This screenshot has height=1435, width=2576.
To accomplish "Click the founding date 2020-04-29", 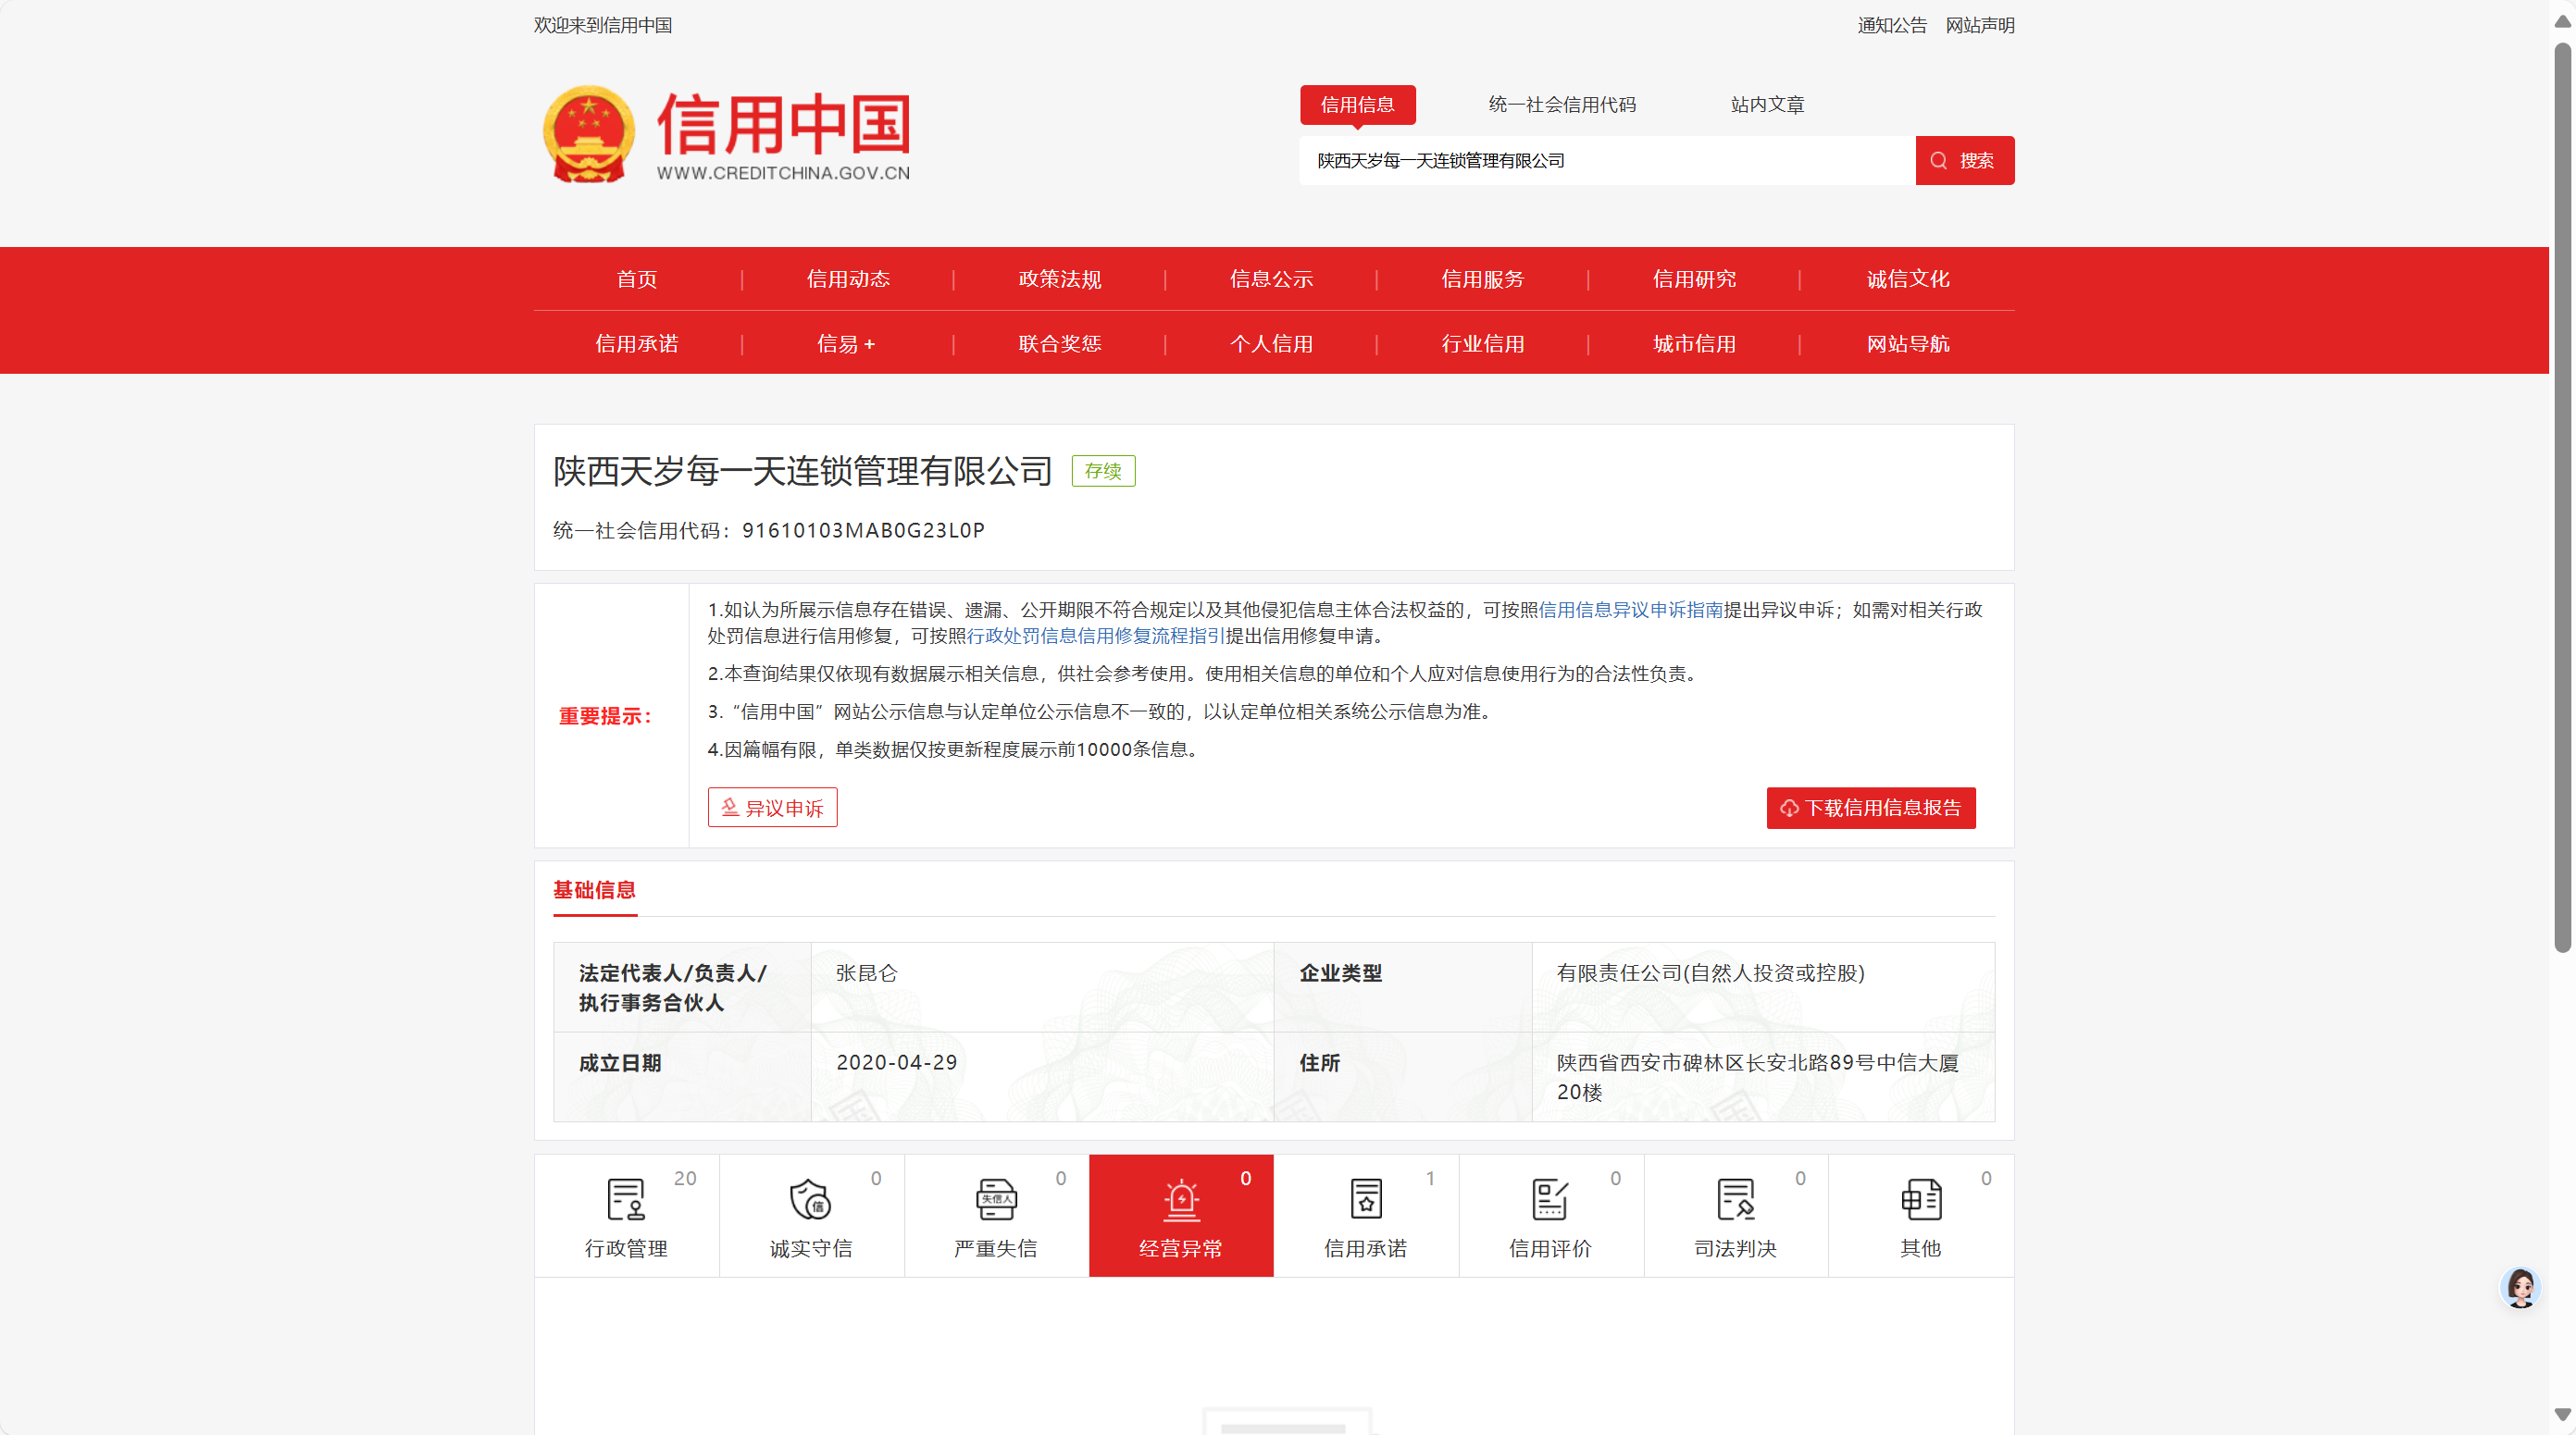I will click(x=896, y=1062).
